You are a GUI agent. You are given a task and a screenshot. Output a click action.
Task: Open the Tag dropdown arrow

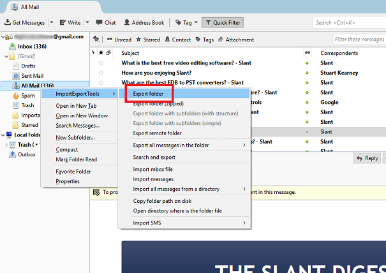196,22
